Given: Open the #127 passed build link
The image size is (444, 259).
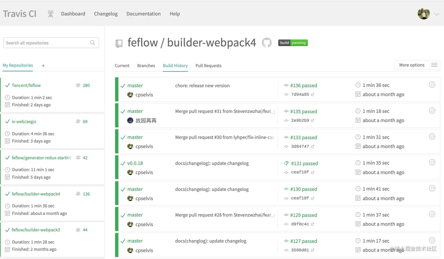Looking at the screenshot, I should pos(304,241).
